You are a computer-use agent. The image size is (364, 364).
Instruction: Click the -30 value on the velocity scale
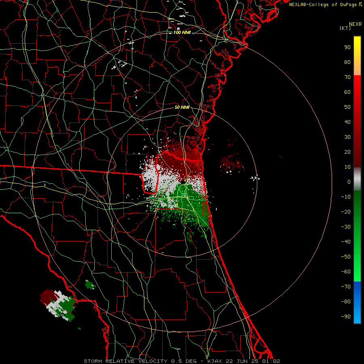coord(346,227)
